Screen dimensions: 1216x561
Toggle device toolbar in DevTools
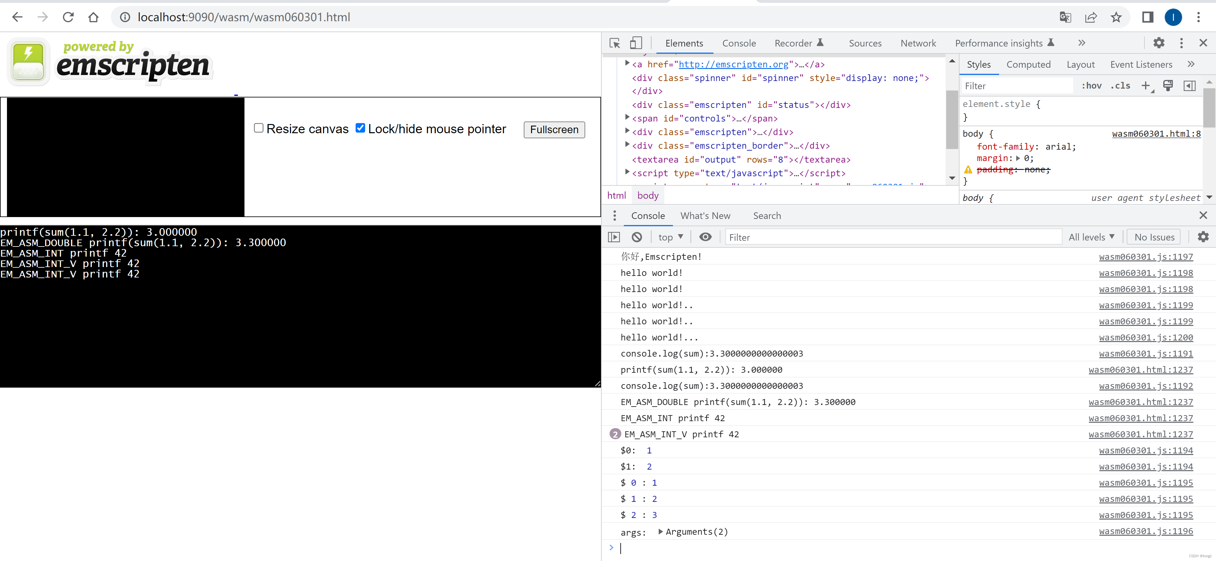[636, 43]
